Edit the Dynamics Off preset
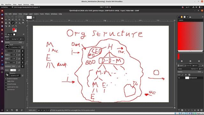204x115 pixels. 23,75
